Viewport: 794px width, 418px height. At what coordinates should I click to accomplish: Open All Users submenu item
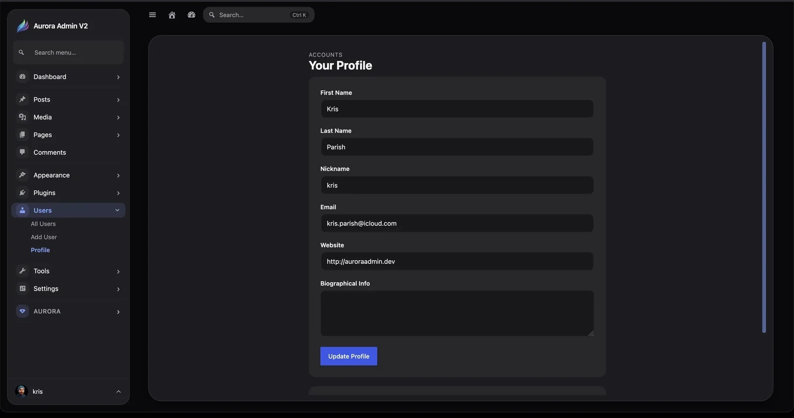[x=43, y=224]
